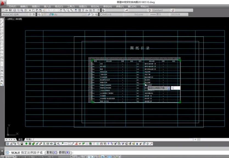This screenshot has width=229, height=158.
Task: Toggle the layer dq light bulb on/off
Action: click(43, 14)
